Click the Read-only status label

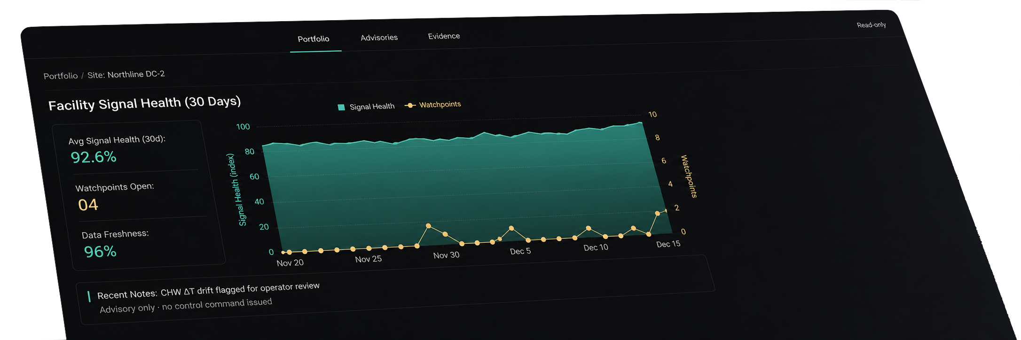click(871, 25)
